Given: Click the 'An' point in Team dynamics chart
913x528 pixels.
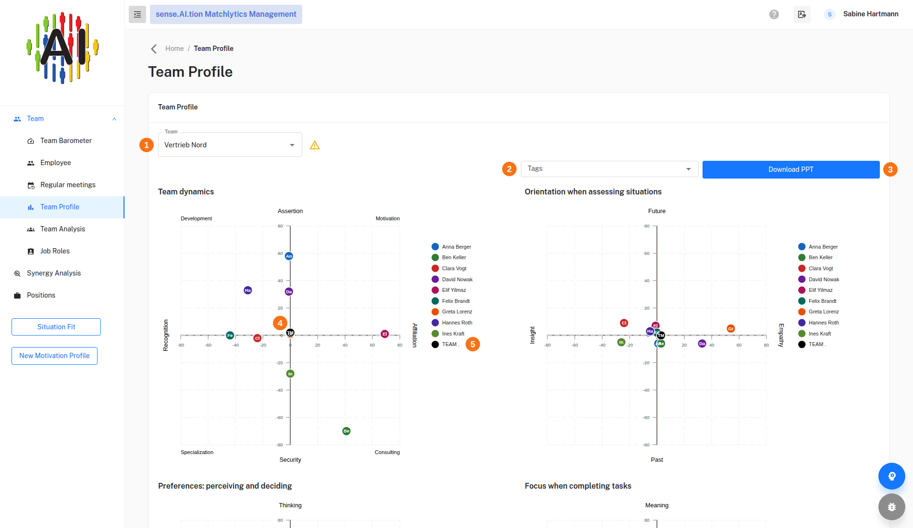Looking at the screenshot, I should (x=289, y=256).
